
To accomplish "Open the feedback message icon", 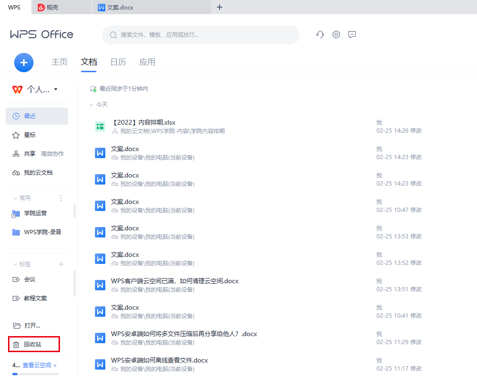I will pyautogui.click(x=352, y=34).
